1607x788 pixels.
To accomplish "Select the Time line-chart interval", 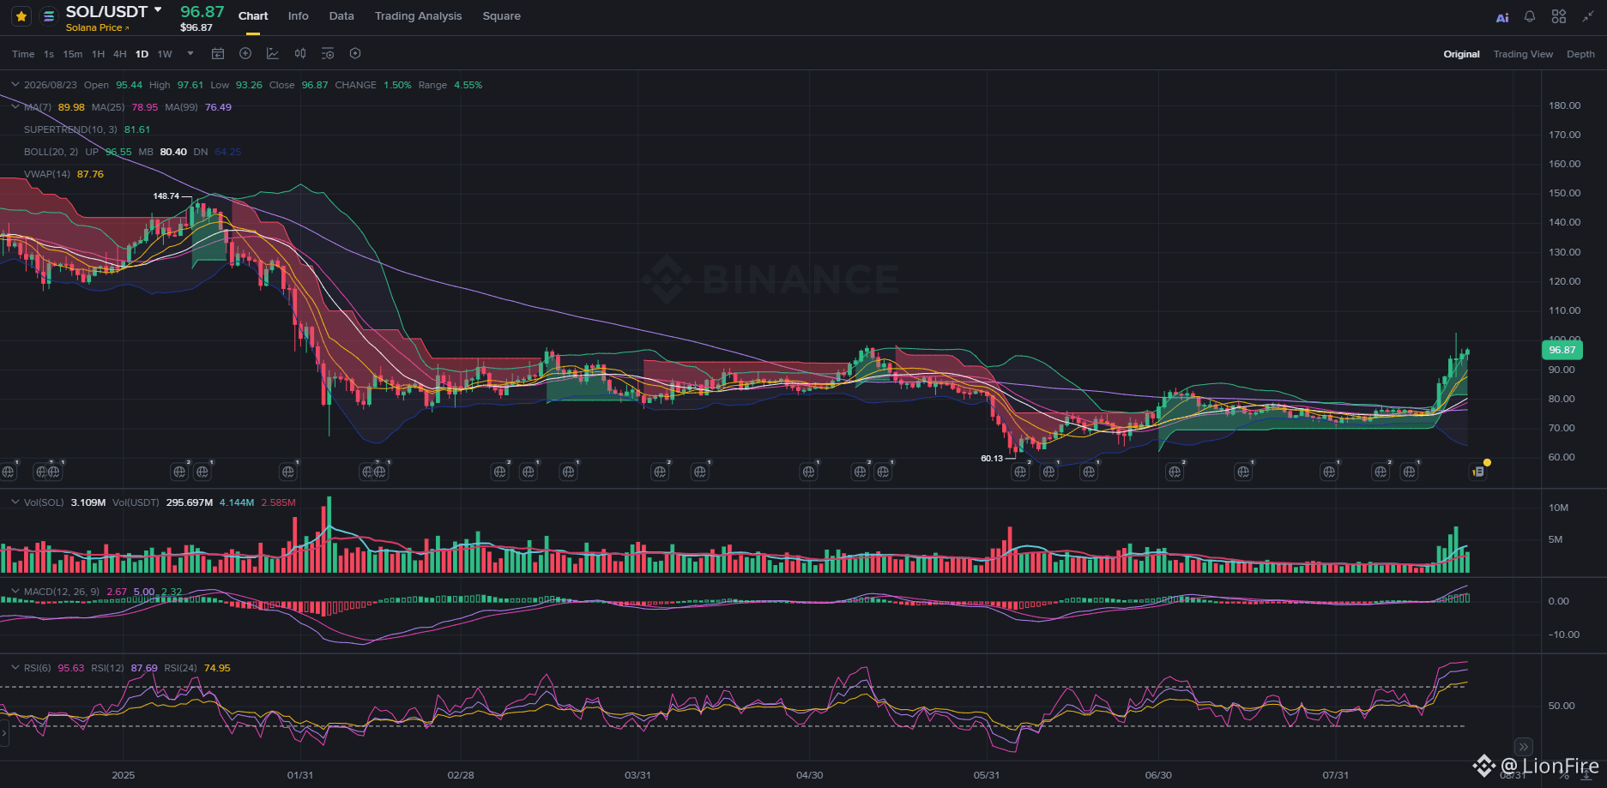I will (x=23, y=54).
